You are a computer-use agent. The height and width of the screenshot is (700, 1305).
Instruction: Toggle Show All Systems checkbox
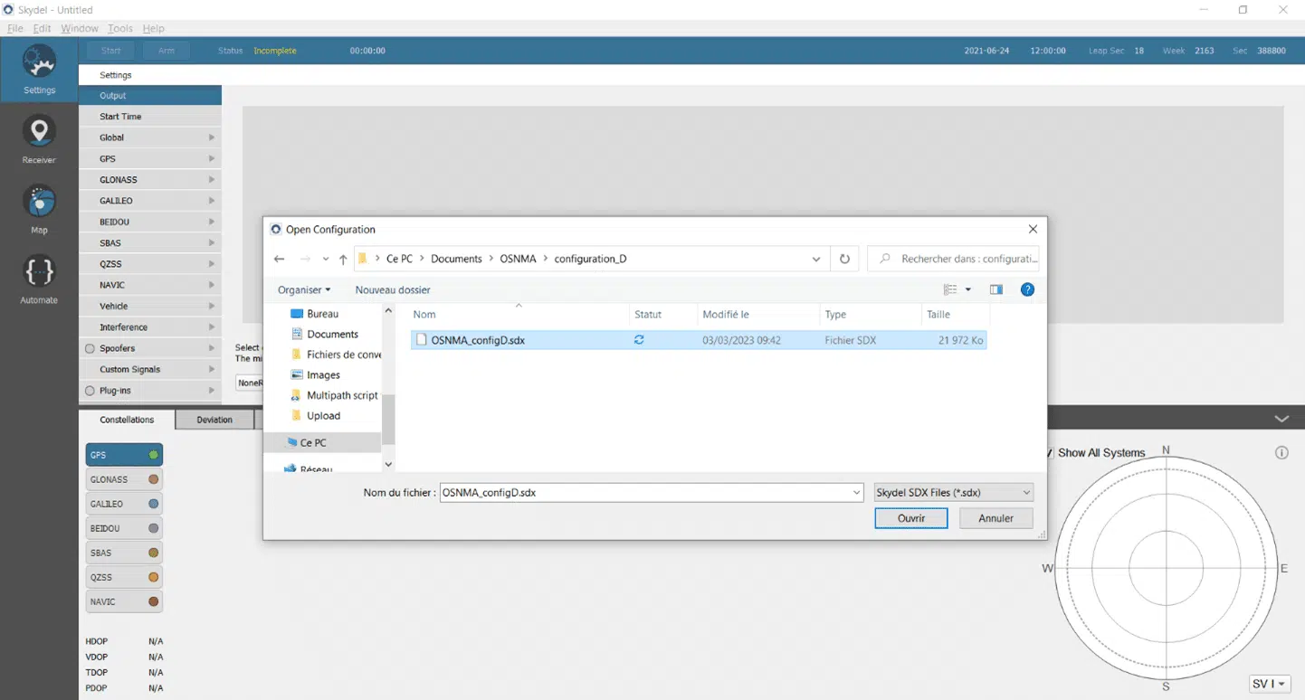1050,452
